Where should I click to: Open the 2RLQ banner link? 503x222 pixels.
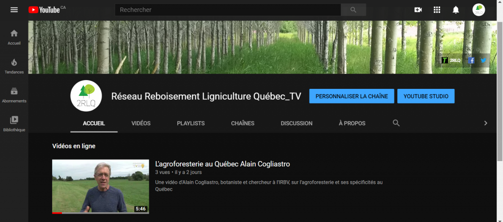point(451,60)
